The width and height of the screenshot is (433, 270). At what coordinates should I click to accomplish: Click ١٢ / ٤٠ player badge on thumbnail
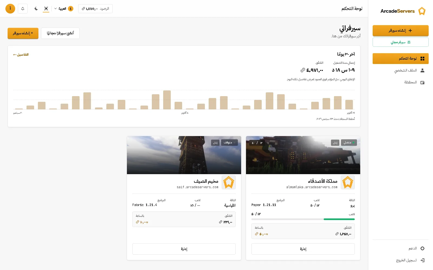[x=257, y=143]
